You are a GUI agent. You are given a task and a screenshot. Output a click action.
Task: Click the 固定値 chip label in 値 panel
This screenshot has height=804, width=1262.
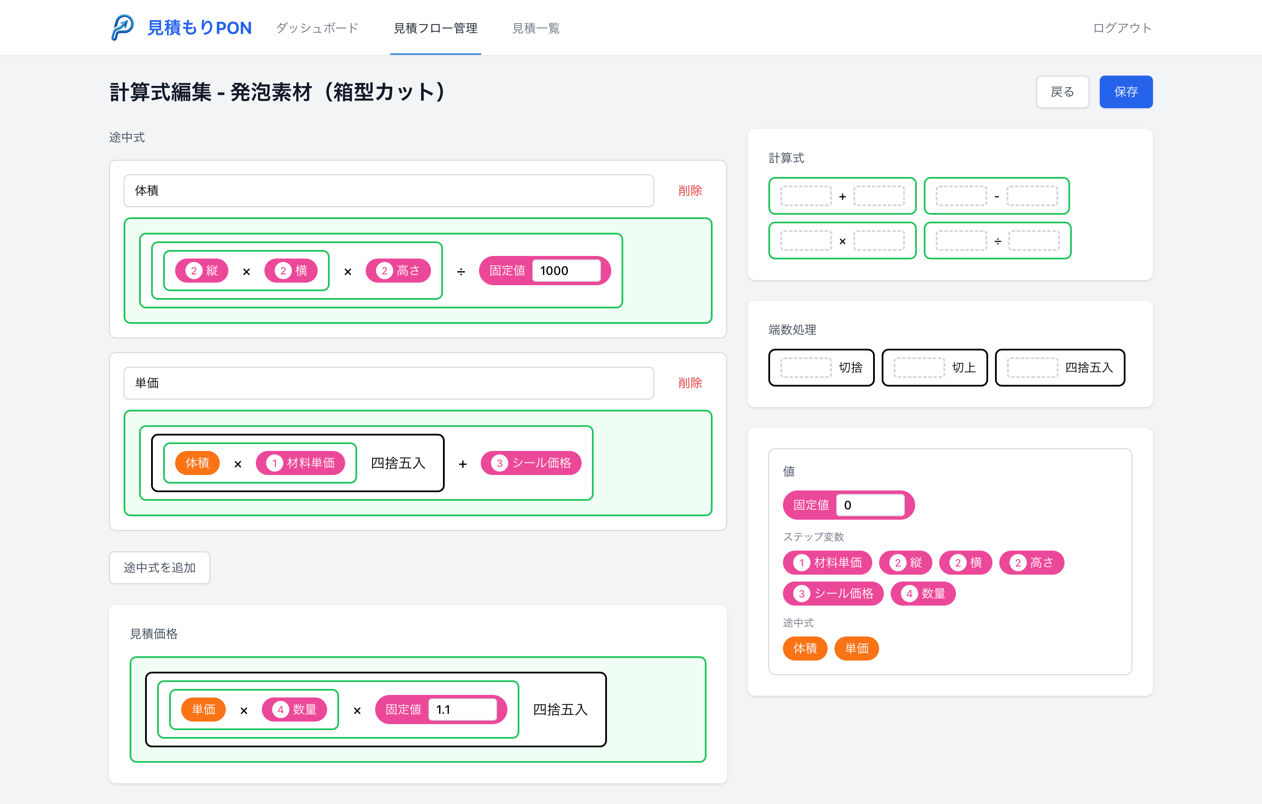pos(811,505)
